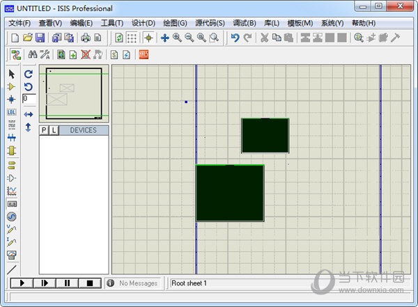This screenshot has height=307, width=418.
Task: Select the Selection arrow tool
Action: coord(11,74)
